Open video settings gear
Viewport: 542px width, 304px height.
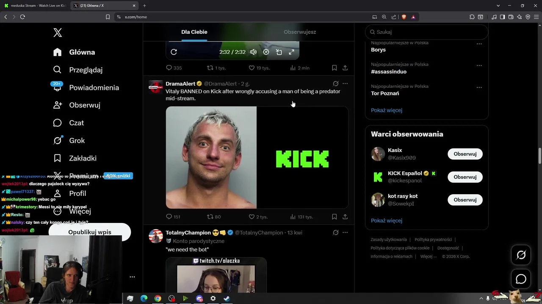click(x=266, y=52)
